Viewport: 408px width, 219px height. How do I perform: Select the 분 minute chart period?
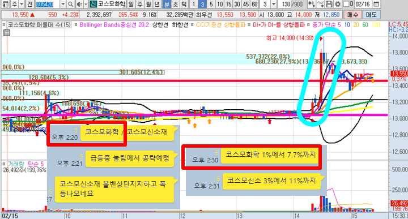point(167,4)
